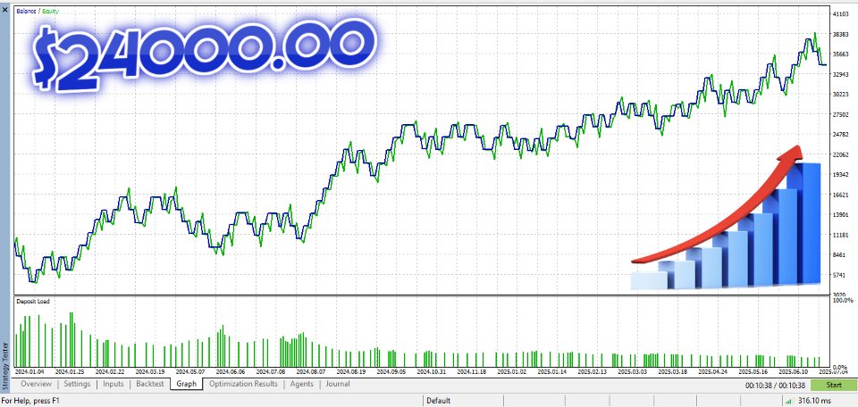Click the 35663 axis value
Image resolution: width=858 pixels, height=407 pixels.
click(x=840, y=54)
